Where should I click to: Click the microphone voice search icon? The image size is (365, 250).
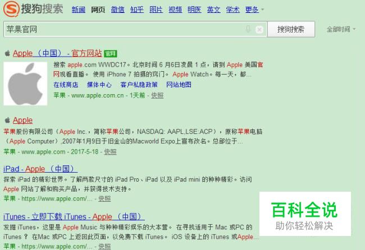pos(248,29)
